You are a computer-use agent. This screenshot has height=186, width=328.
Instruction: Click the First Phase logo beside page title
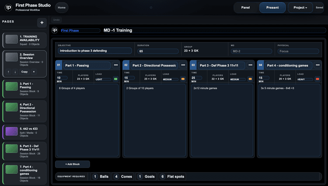(55, 30)
